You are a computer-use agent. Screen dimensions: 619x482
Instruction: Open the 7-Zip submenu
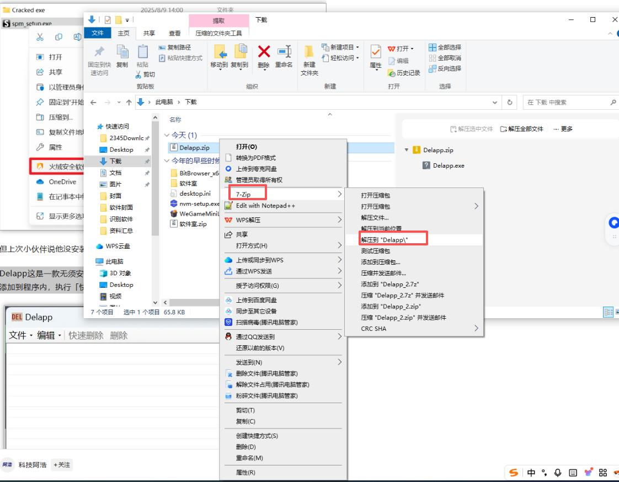(x=283, y=194)
